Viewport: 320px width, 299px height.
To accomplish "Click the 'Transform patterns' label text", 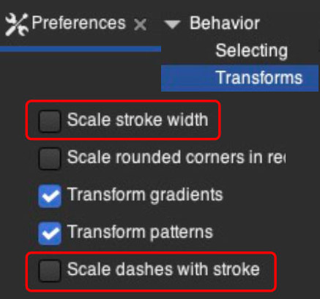I will point(140,232).
